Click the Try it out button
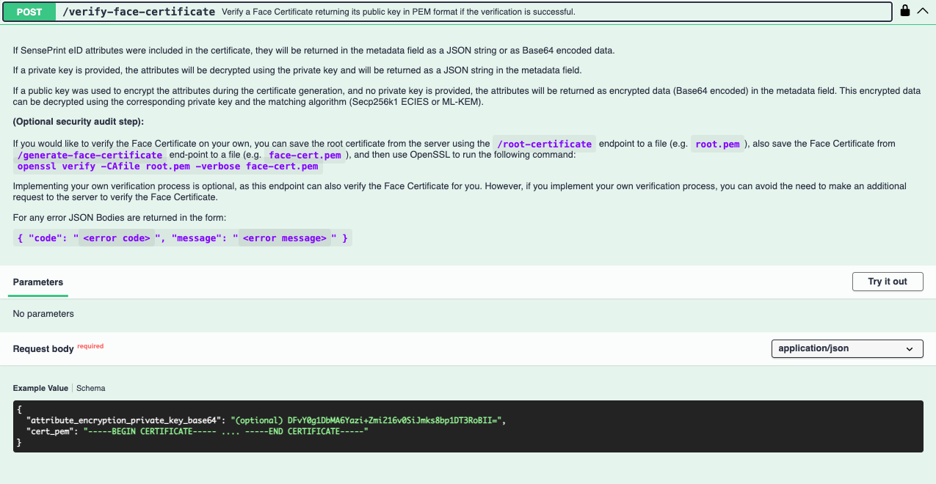The height and width of the screenshot is (484, 936). (x=888, y=282)
